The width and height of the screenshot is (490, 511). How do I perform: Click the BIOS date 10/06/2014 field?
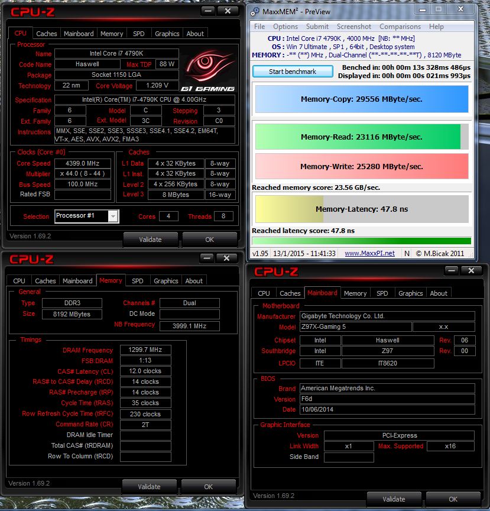tap(387, 409)
